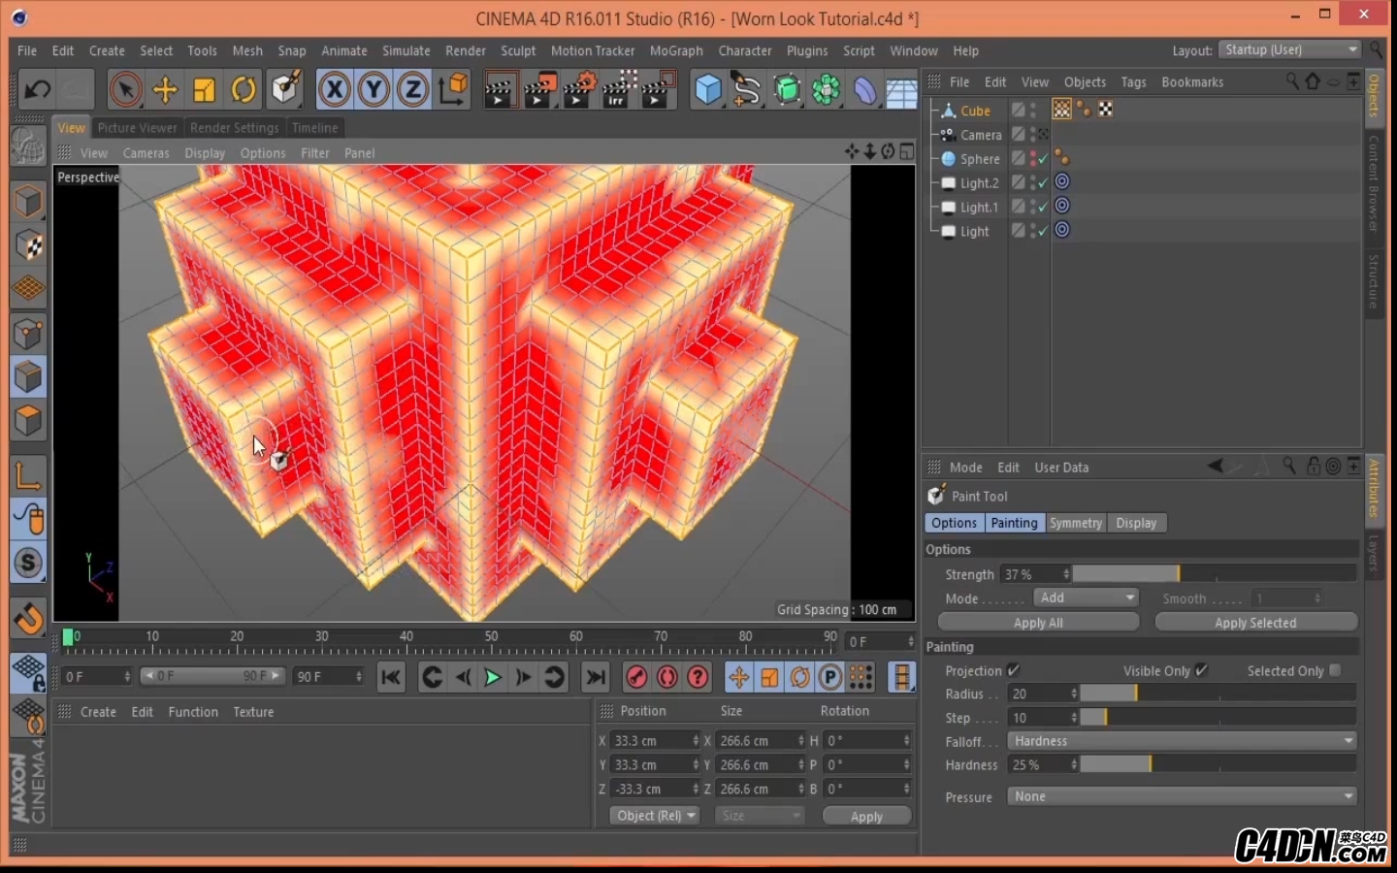1397x873 pixels.
Task: Activate the Move tool
Action: (x=165, y=90)
